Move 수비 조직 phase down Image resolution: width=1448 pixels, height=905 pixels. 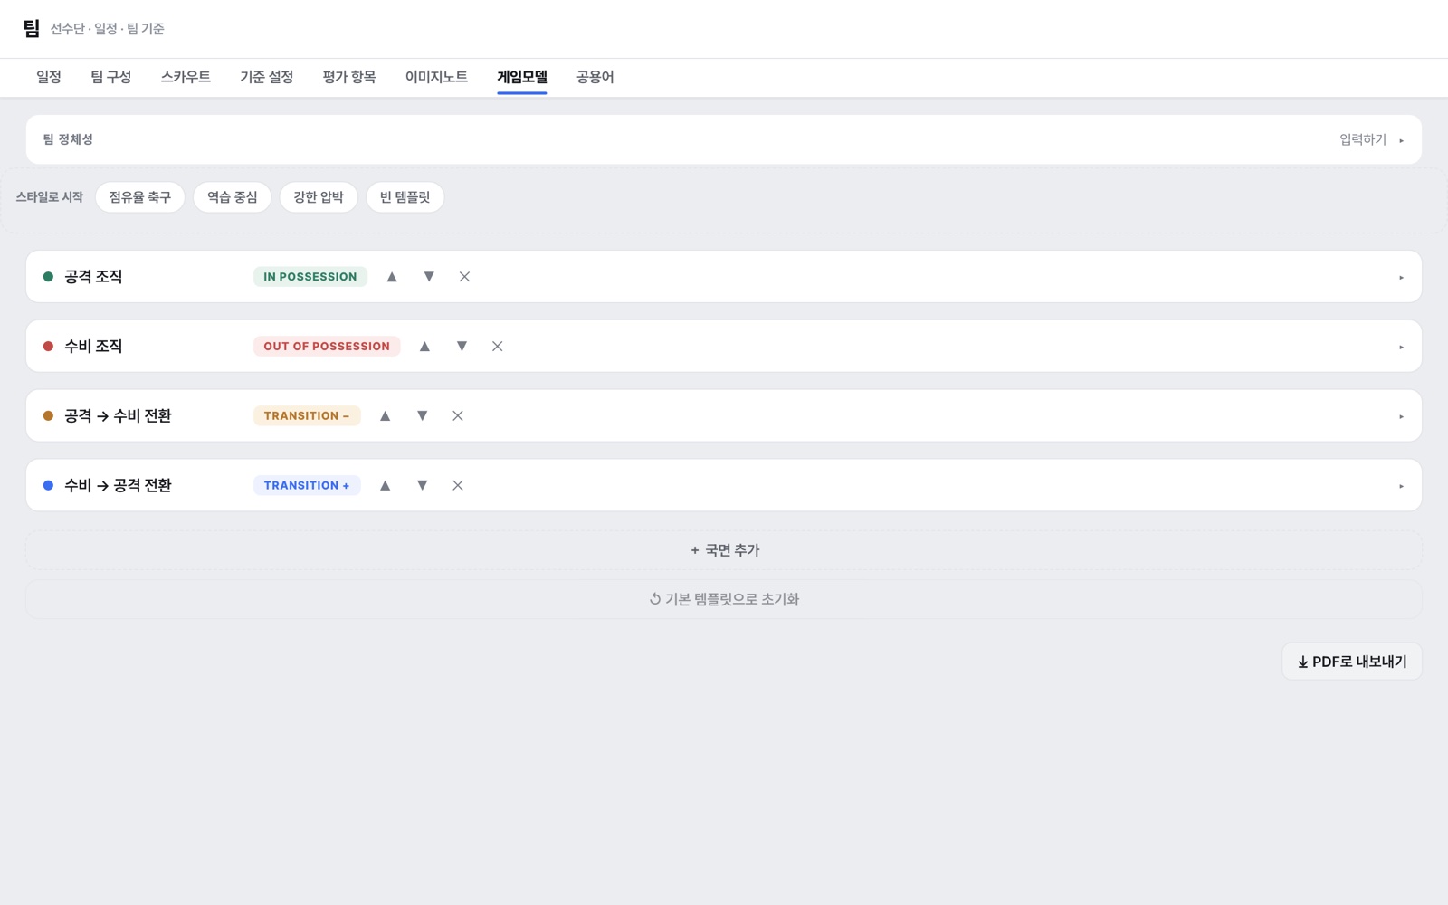click(462, 347)
